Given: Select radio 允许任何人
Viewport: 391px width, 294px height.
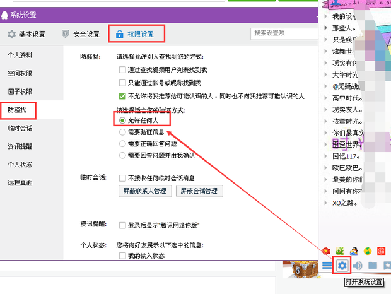Looking at the screenshot, I should [122, 121].
